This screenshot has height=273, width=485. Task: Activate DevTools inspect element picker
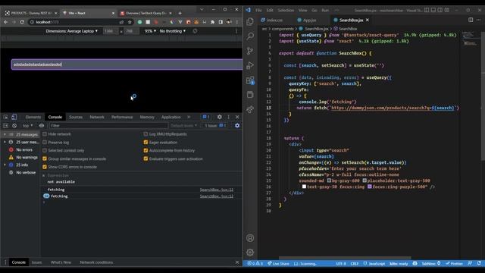pyautogui.click(x=6, y=117)
